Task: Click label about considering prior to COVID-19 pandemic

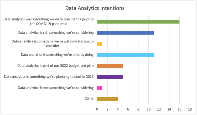Action: (49, 21)
